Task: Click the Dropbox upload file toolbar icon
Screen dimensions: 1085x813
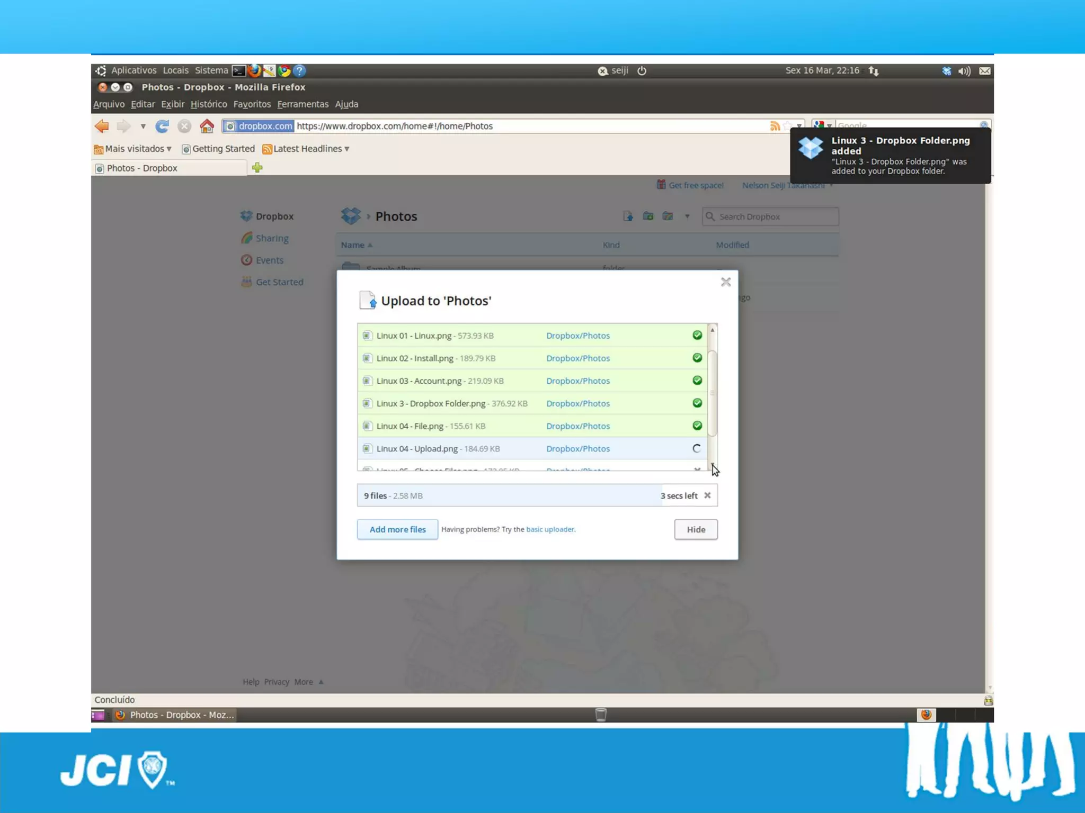Action: pyautogui.click(x=628, y=216)
